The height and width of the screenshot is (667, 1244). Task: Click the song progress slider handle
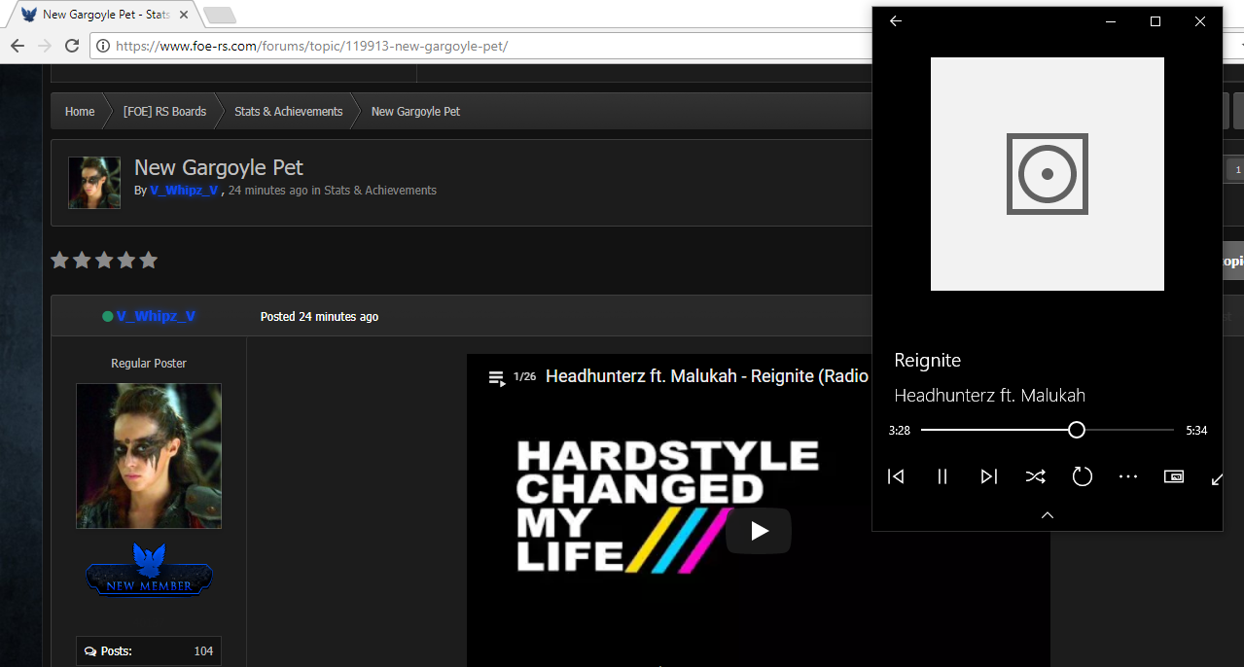(x=1076, y=430)
